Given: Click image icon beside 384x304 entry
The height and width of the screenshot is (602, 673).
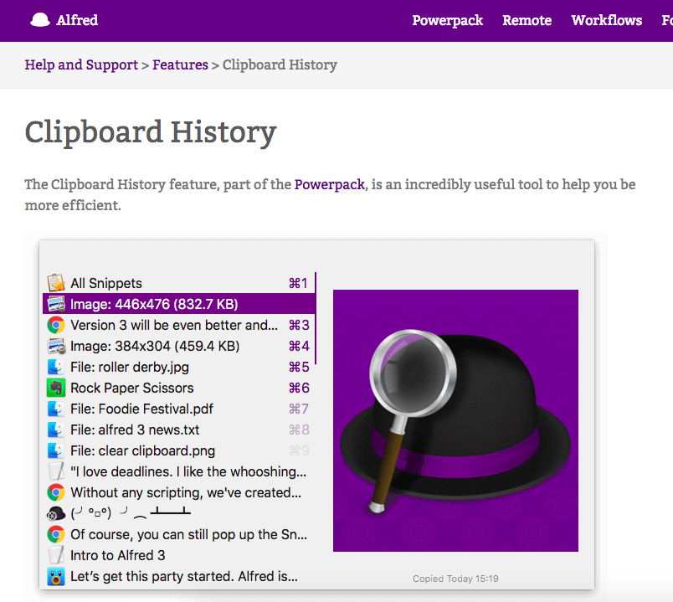Looking at the screenshot, I should click(56, 346).
